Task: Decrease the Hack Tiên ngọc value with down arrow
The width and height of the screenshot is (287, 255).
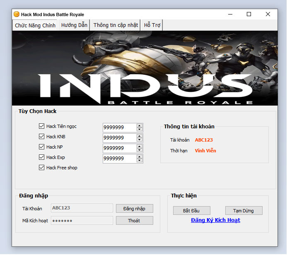Action: [x=140, y=129]
